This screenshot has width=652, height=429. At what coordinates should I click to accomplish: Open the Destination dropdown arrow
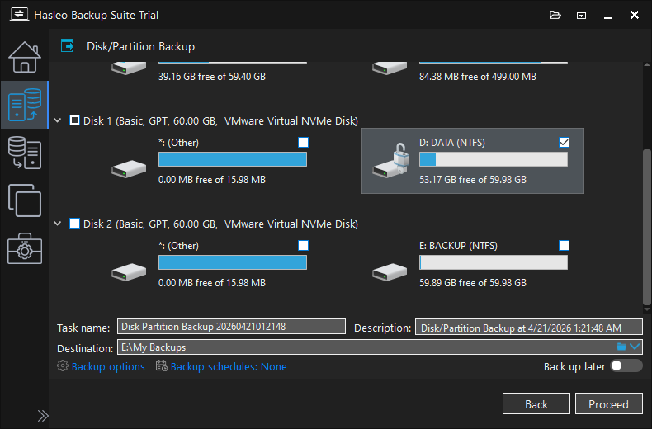point(635,346)
